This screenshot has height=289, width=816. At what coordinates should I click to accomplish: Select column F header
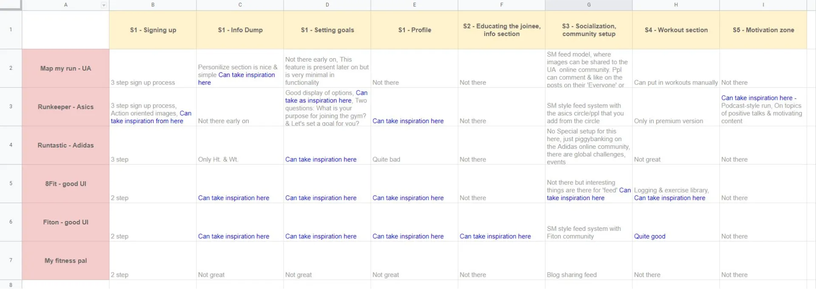(x=501, y=5)
